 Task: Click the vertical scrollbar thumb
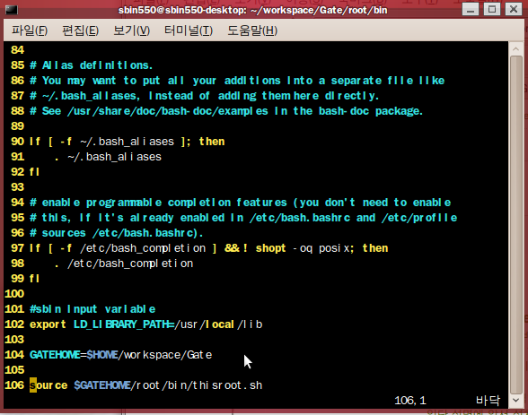coord(515,224)
